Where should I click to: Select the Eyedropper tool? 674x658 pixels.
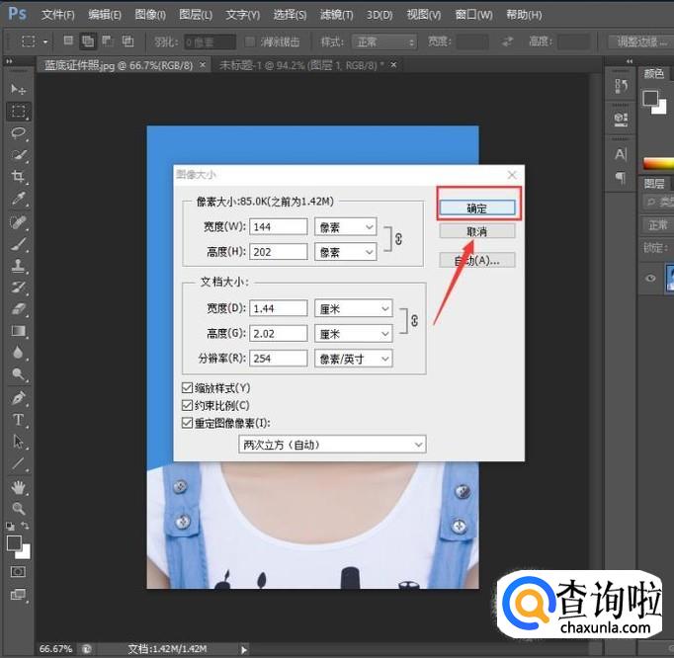(18, 201)
